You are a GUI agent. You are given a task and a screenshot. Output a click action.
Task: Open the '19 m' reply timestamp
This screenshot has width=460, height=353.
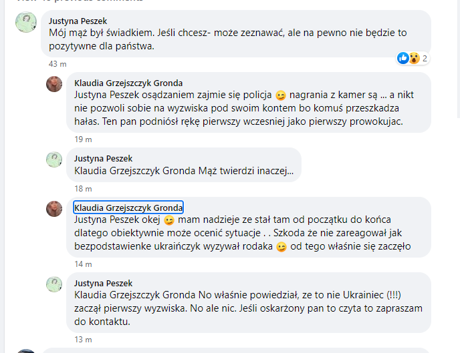coord(83,139)
